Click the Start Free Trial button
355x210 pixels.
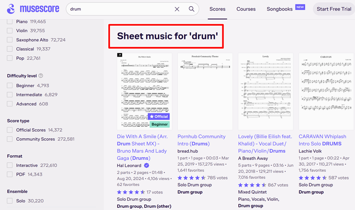334,9
